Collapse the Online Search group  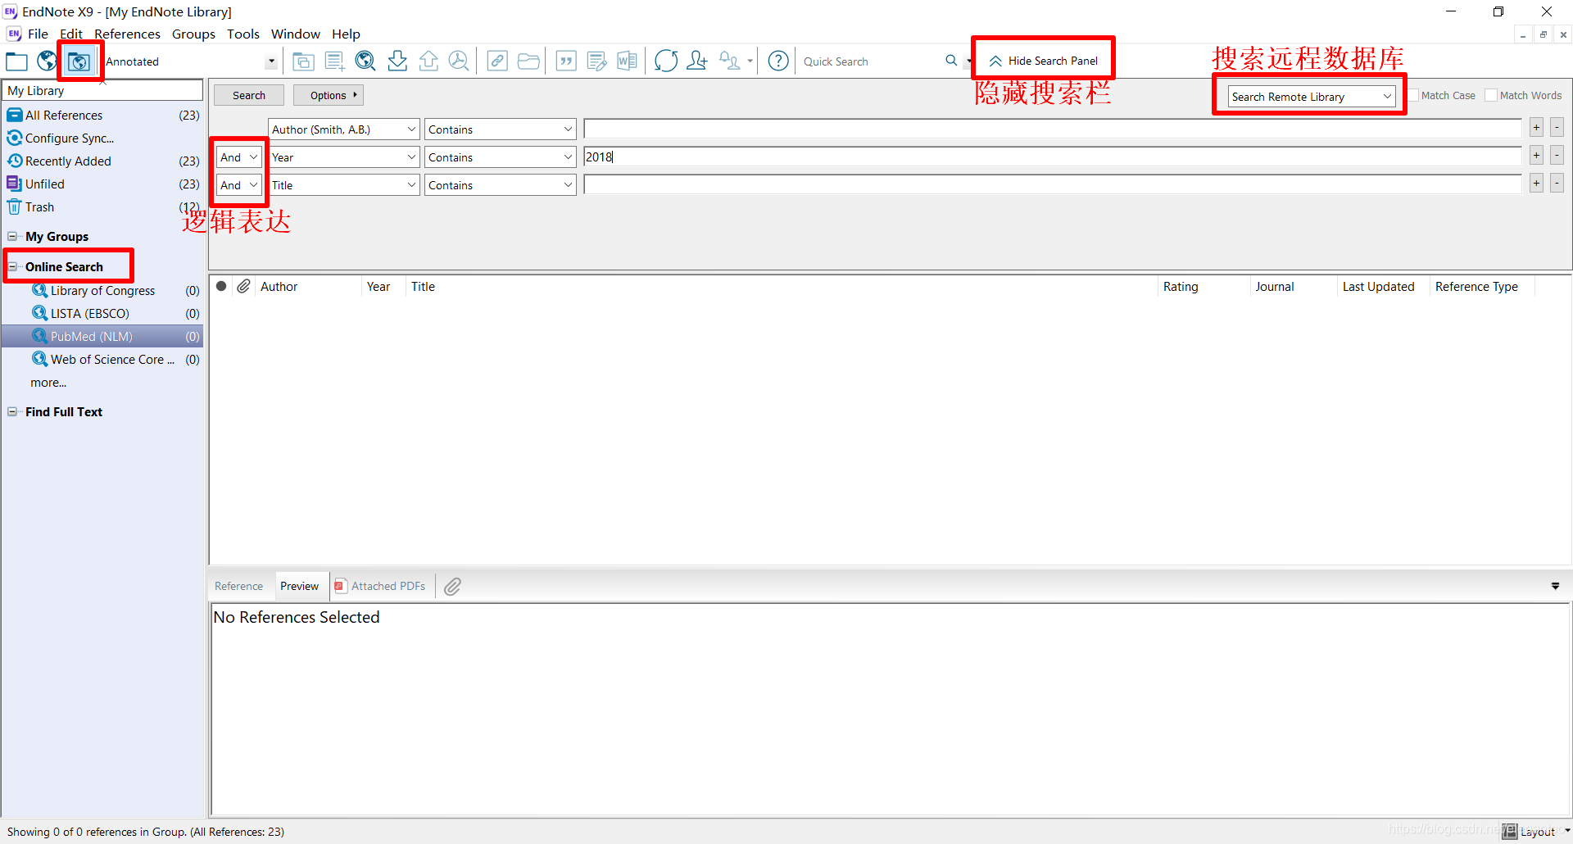12,267
